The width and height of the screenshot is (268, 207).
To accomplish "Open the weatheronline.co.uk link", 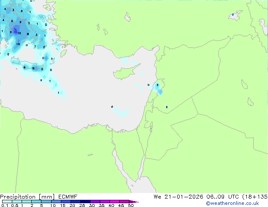I will 232,203.
